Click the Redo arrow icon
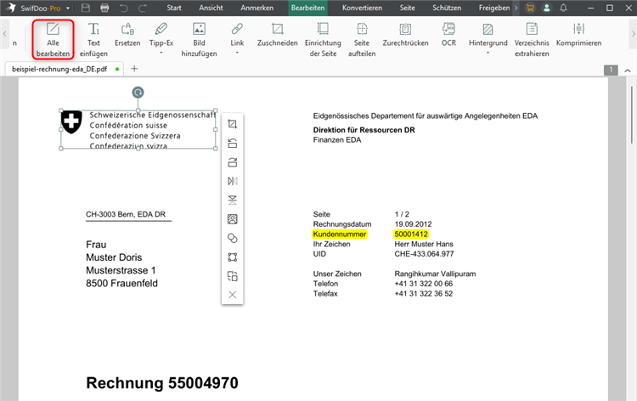This screenshot has width=637, height=401. coord(143,8)
